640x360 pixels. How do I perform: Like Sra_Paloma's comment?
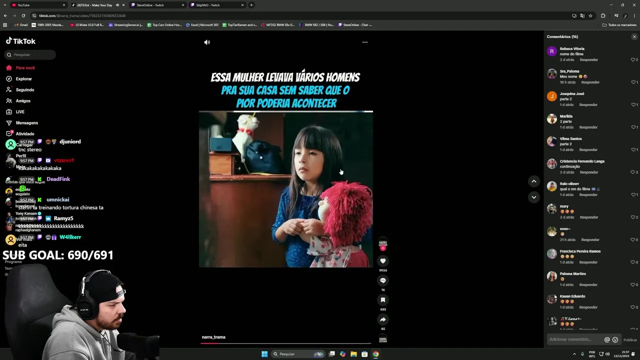pyautogui.click(x=633, y=82)
